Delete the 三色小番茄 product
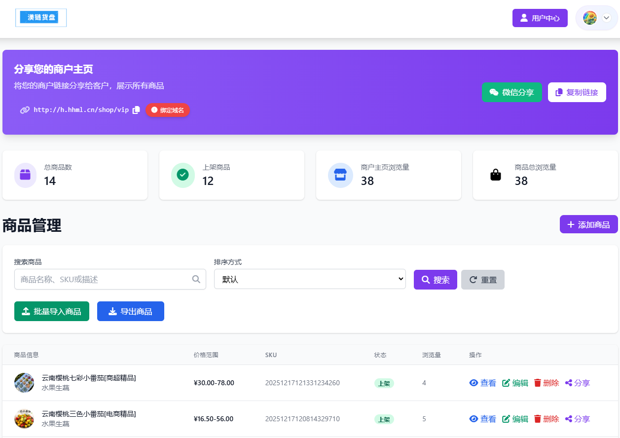Viewport: 620px width, 438px height. click(546, 419)
